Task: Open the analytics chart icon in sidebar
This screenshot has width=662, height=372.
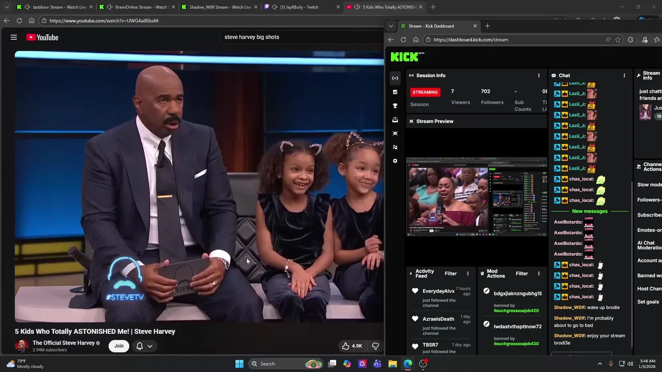Action: (x=395, y=92)
